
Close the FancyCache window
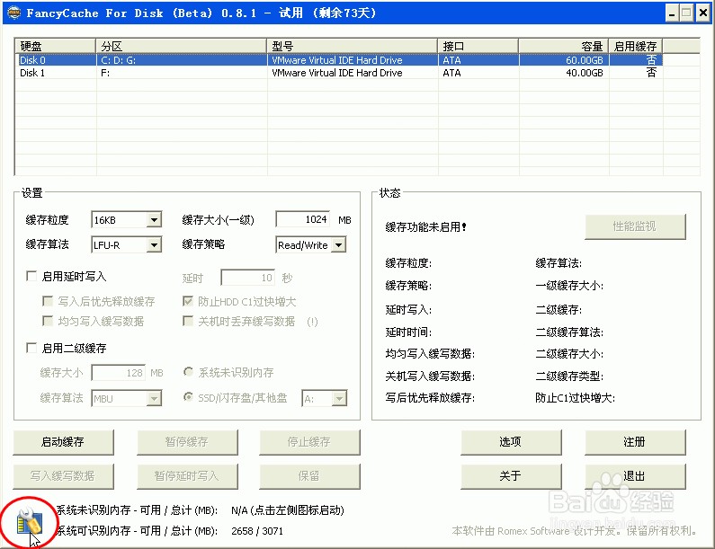coord(702,13)
